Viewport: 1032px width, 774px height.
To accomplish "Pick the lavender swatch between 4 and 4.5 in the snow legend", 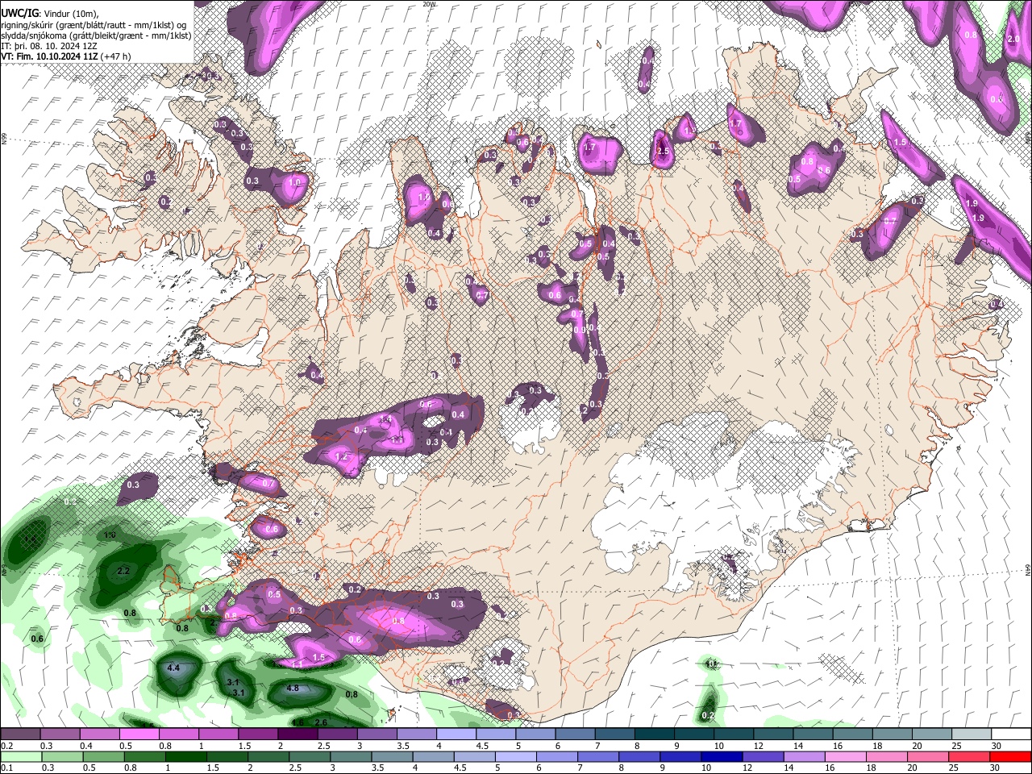I will tap(456, 734).
